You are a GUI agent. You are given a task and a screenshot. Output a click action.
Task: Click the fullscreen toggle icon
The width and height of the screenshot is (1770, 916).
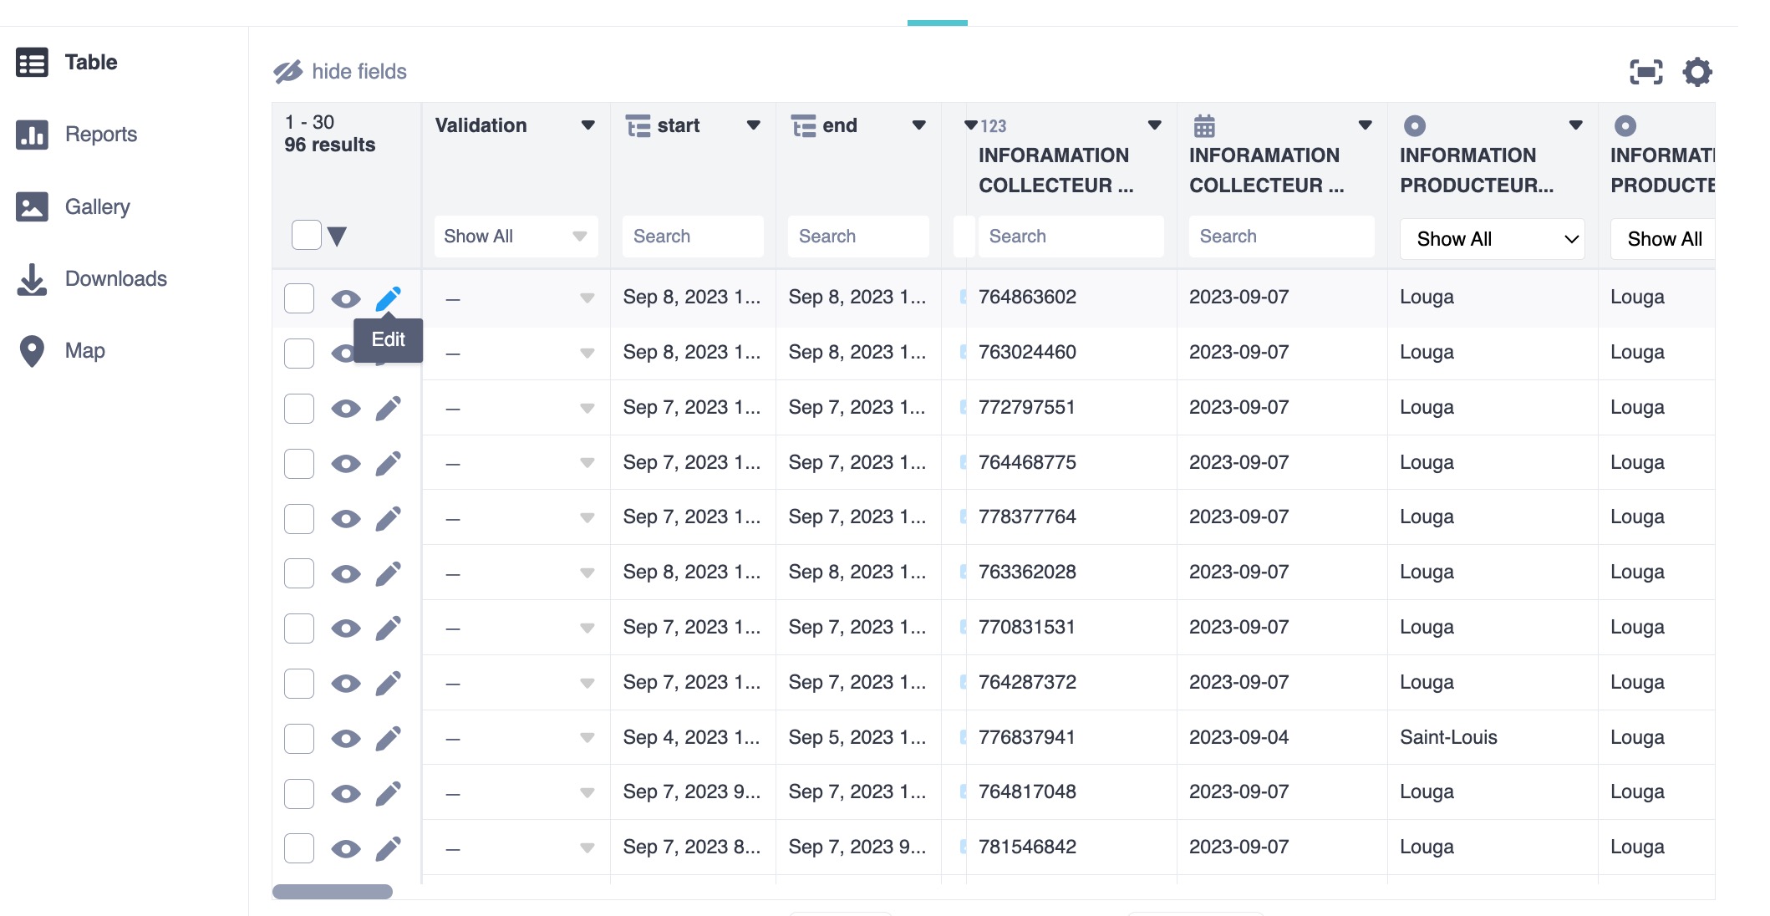pos(1645,72)
